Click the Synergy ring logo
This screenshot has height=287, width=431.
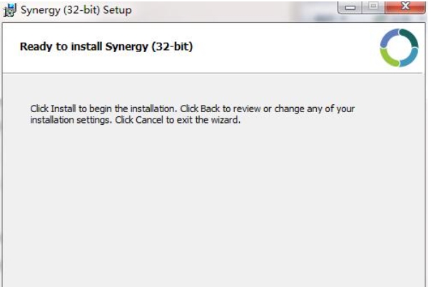(x=399, y=48)
